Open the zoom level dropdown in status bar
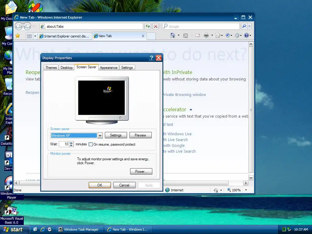Image resolution: width=312 pixels, height=234 pixels. (246, 190)
